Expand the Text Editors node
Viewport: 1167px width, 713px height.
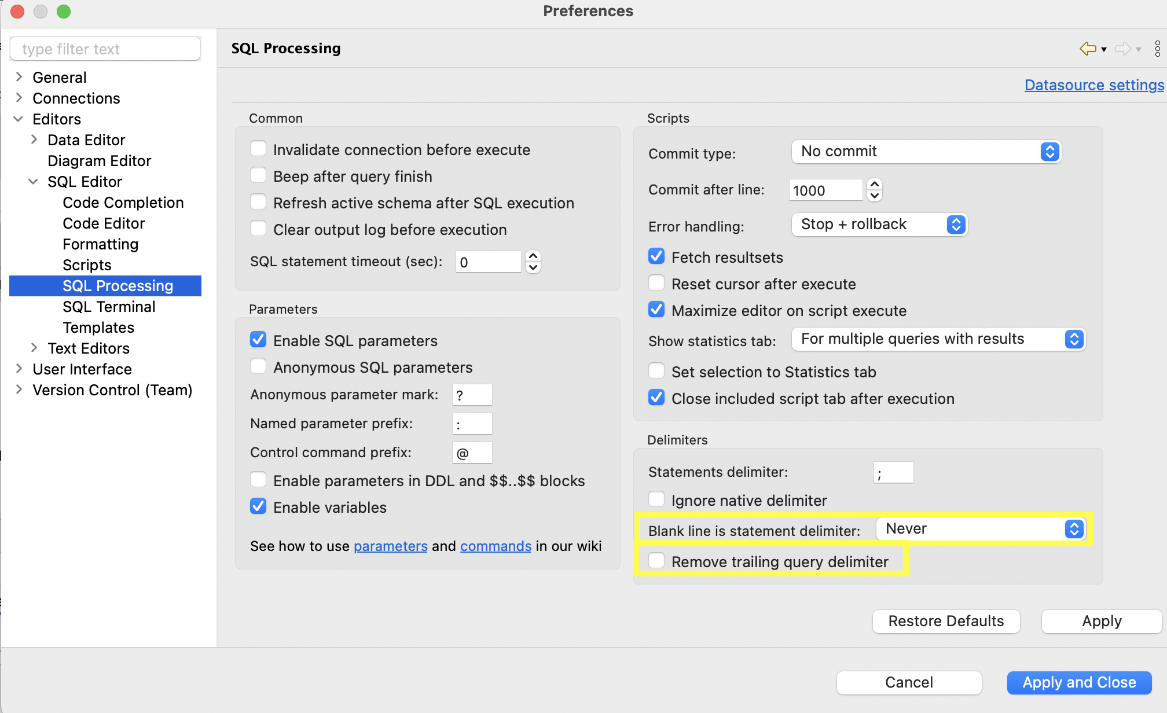[x=34, y=348]
